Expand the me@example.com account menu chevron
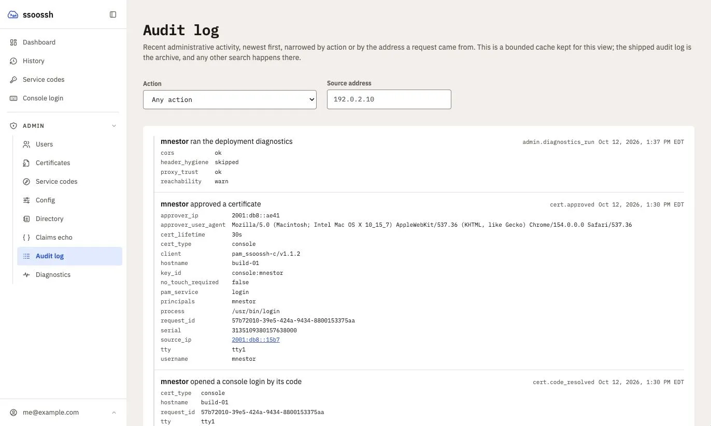Image resolution: width=711 pixels, height=426 pixels. tap(114, 413)
